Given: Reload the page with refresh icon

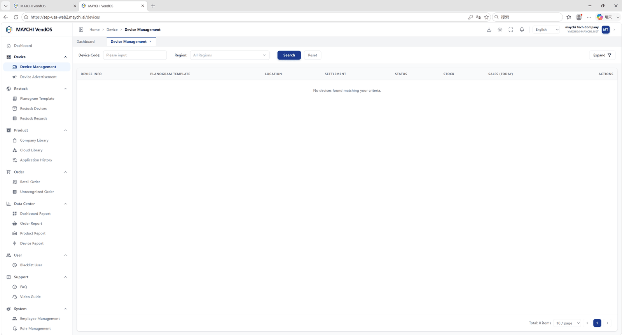Looking at the screenshot, I should pyautogui.click(x=16, y=17).
